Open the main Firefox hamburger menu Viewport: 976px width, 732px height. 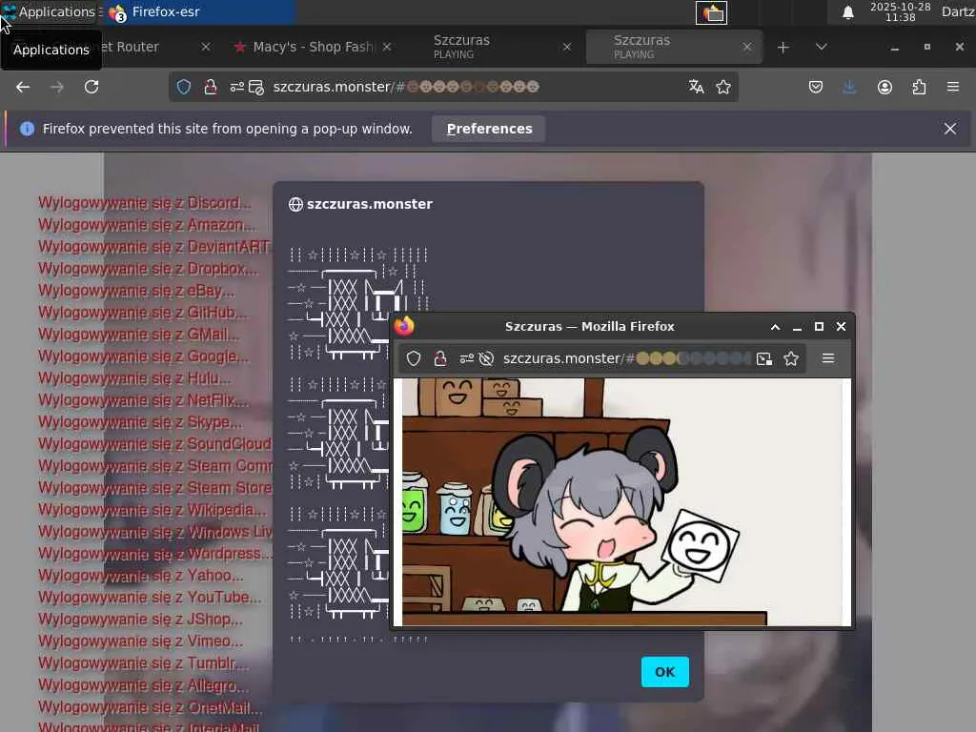pos(953,87)
